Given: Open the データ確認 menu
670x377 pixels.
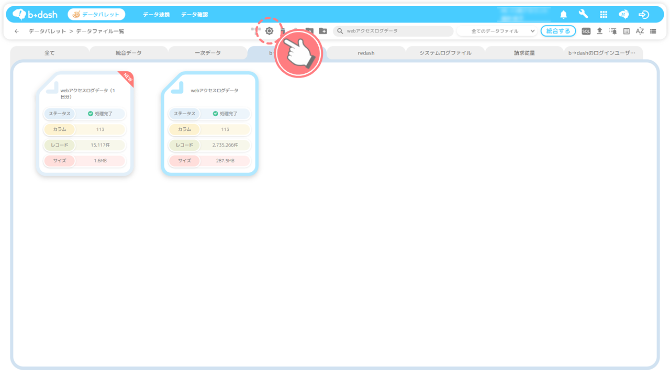Looking at the screenshot, I should (x=195, y=15).
